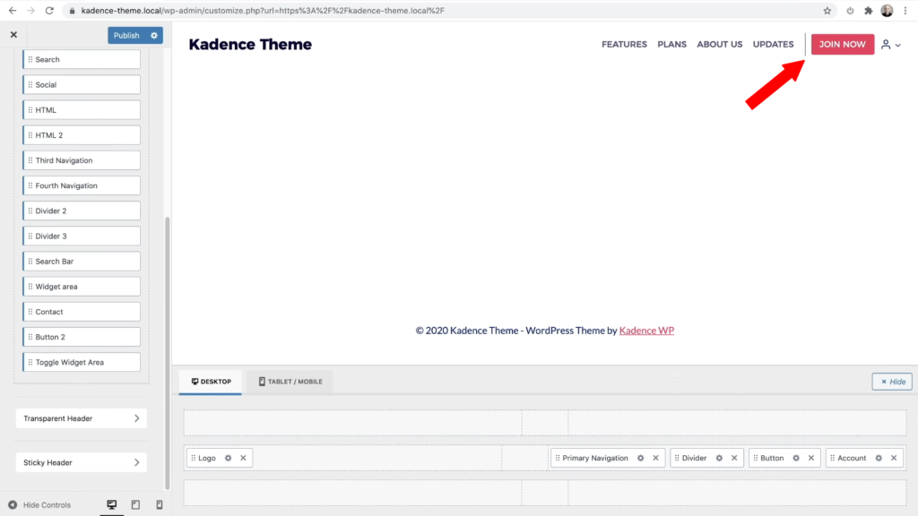Select the Toggle Widget Area item
Viewport: 918px width, 516px height.
coord(82,362)
